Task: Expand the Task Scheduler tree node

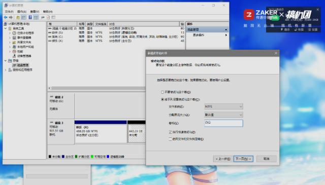Action: [x=10, y=33]
